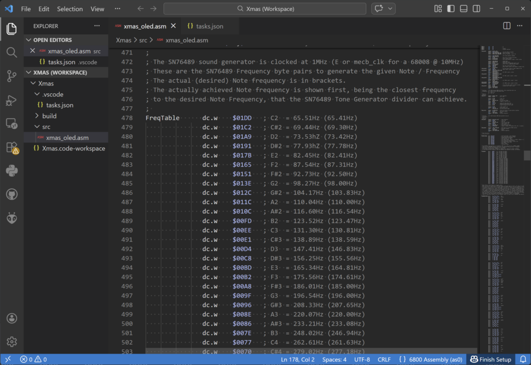Click the Xmas (Workspace) command search box
This screenshot has height=365, width=531.
265,9
